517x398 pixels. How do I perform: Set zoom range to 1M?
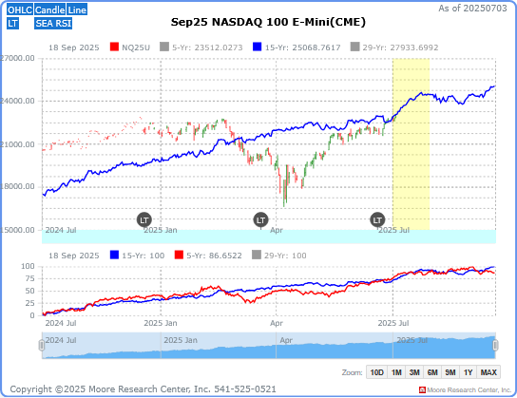[x=396, y=372]
